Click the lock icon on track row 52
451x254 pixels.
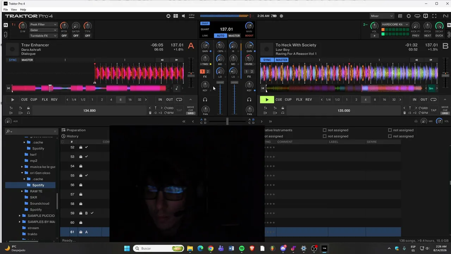[x=81, y=147]
